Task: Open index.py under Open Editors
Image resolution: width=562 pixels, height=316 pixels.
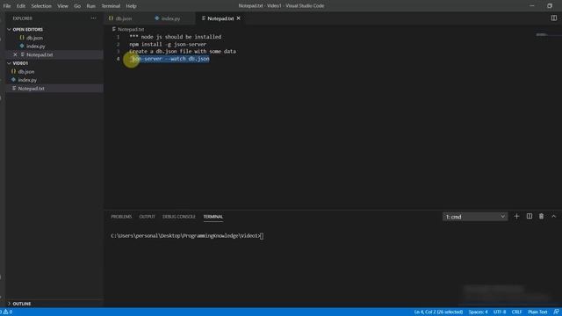Action: click(x=35, y=47)
